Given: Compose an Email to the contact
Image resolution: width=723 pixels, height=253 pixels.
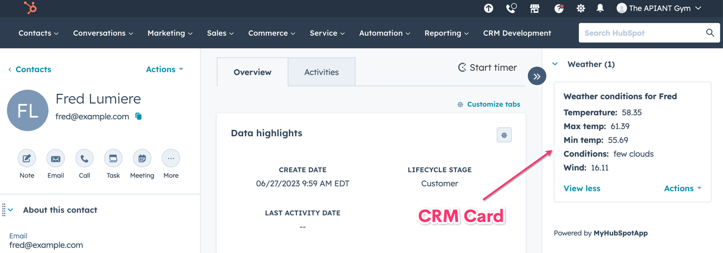Looking at the screenshot, I should pos(56,158).
